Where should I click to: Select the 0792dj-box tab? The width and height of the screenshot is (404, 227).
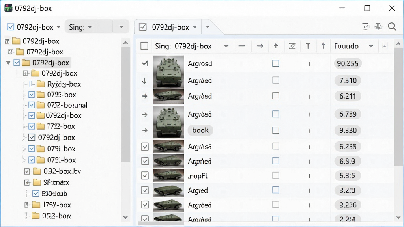click(x=170, y=27)
